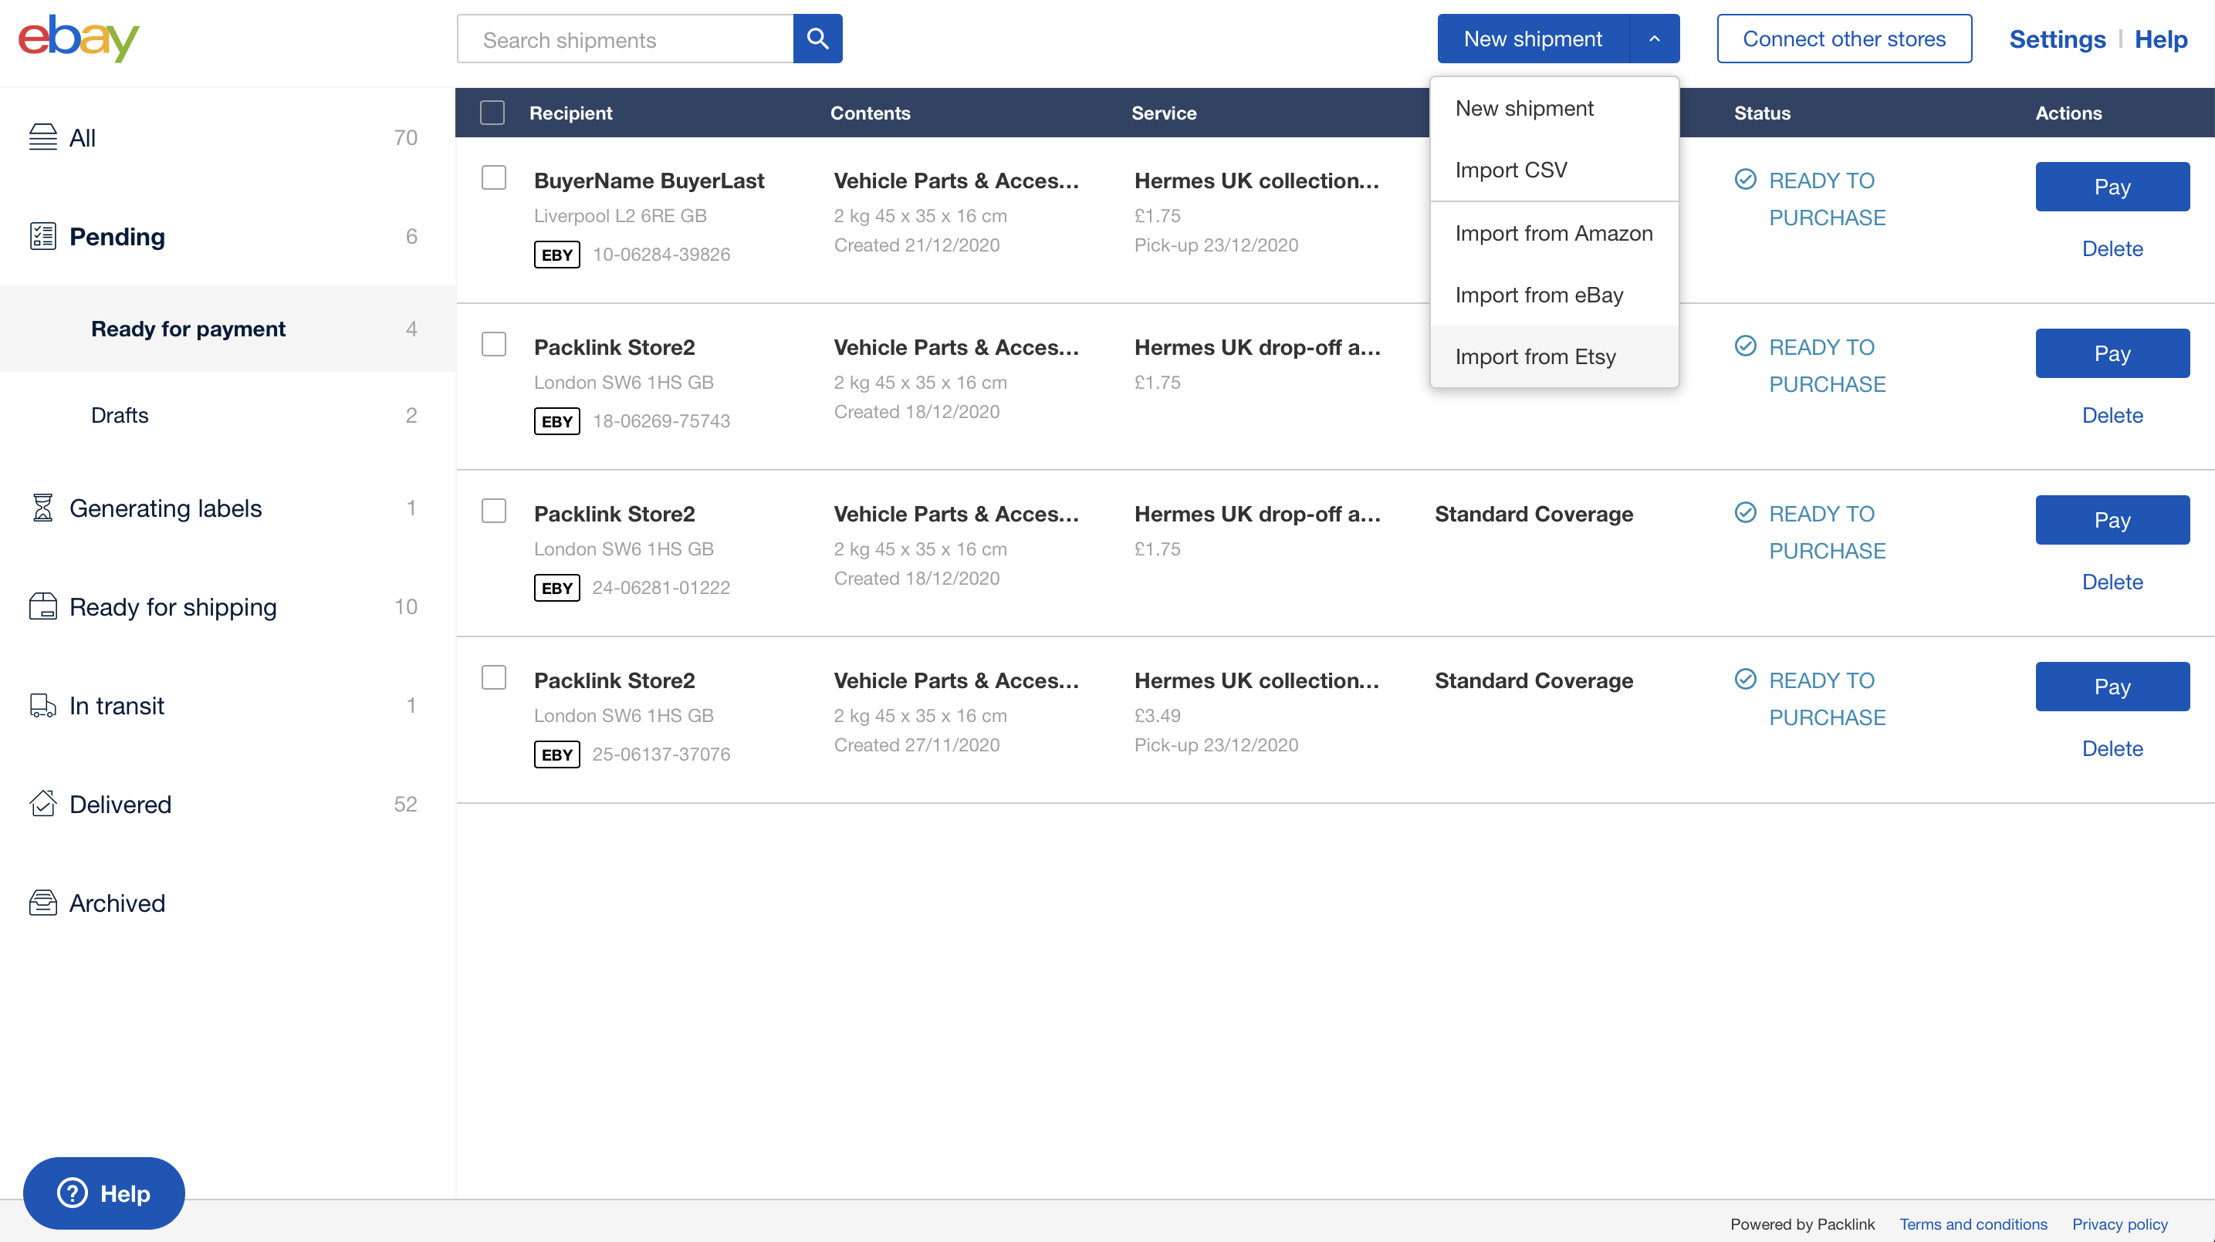Screen dimensions: 2215x1242
Task: Check the checkbox for order 24-06281-01222
Action: 494,511
